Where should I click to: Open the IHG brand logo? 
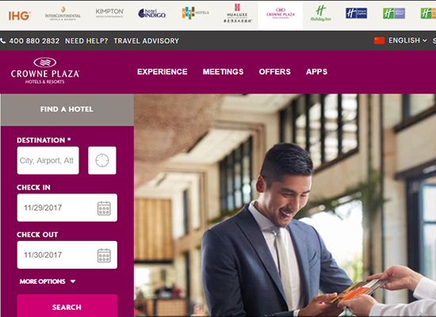[19, 16]
